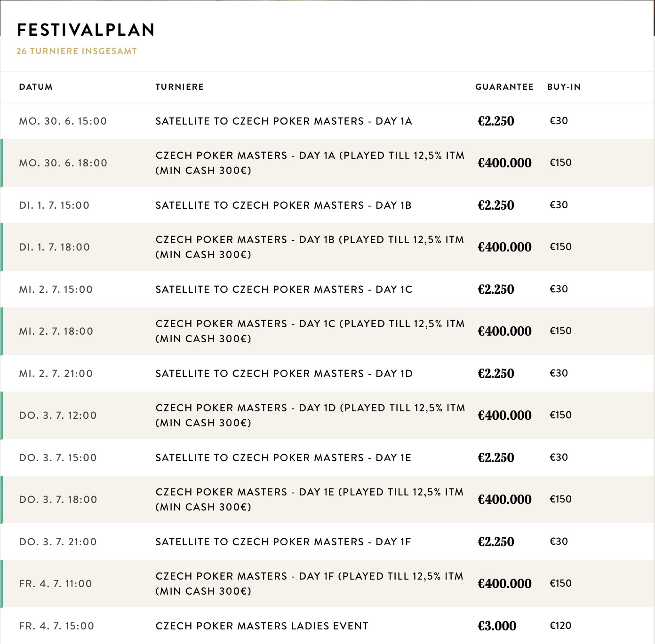Open Czech Poker Masters Day 1D tournament
The image size is (655, 644).
click(x=310, y=415)
